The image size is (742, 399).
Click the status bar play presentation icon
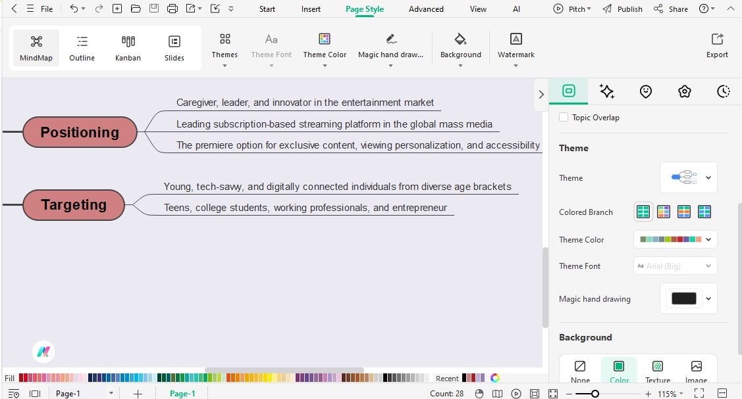click(516, 393)
